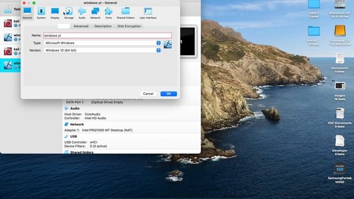Open the Macintosh HD desktop drive
The image size is (354, 199).
[340, 9]
